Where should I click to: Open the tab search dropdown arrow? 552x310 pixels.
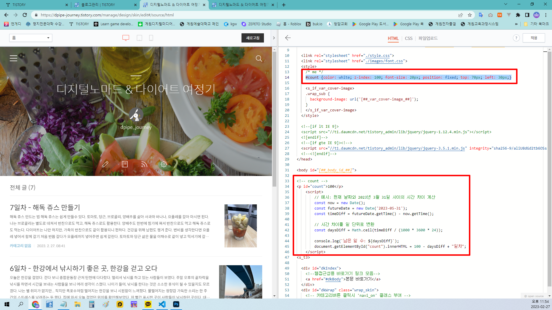(506, 4)
